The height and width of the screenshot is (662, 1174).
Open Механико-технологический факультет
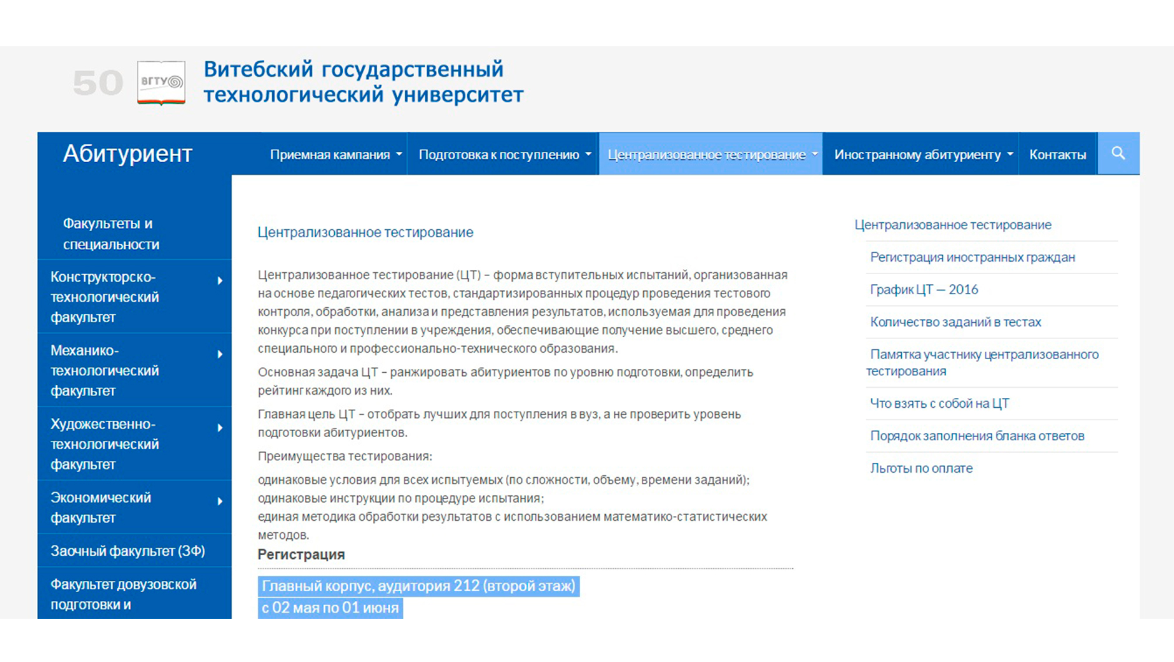click(x=104, y=371)
